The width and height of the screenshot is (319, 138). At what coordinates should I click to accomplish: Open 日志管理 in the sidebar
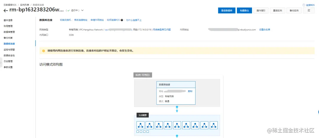point(8,61)
